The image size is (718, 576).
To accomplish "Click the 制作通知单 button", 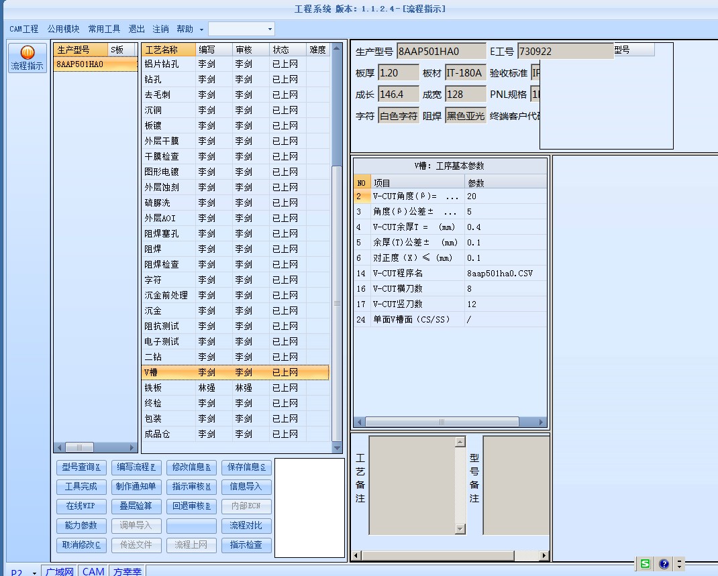I will (x=136, y=486).
